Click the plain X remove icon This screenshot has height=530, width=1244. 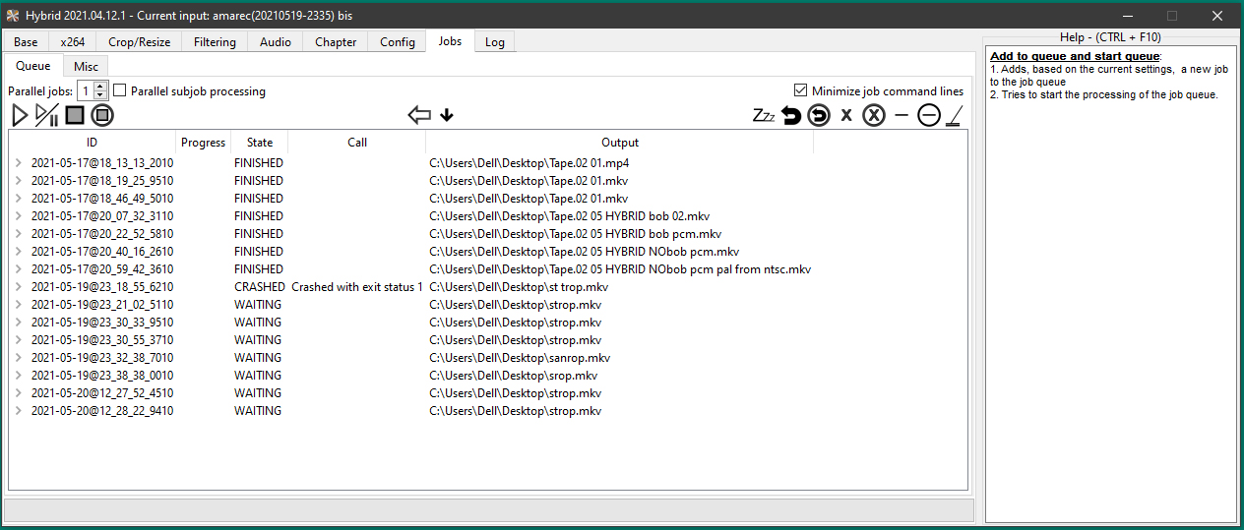pos(846,115)
